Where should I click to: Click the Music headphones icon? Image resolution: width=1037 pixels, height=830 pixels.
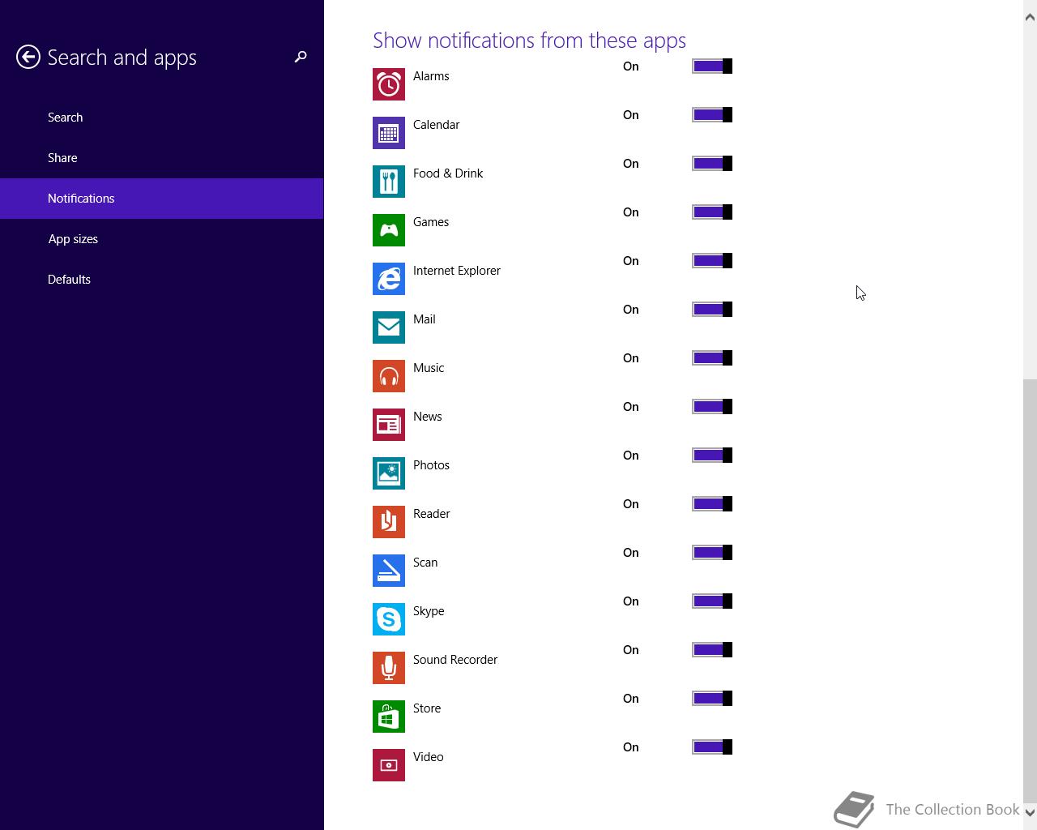coord(389,376)
